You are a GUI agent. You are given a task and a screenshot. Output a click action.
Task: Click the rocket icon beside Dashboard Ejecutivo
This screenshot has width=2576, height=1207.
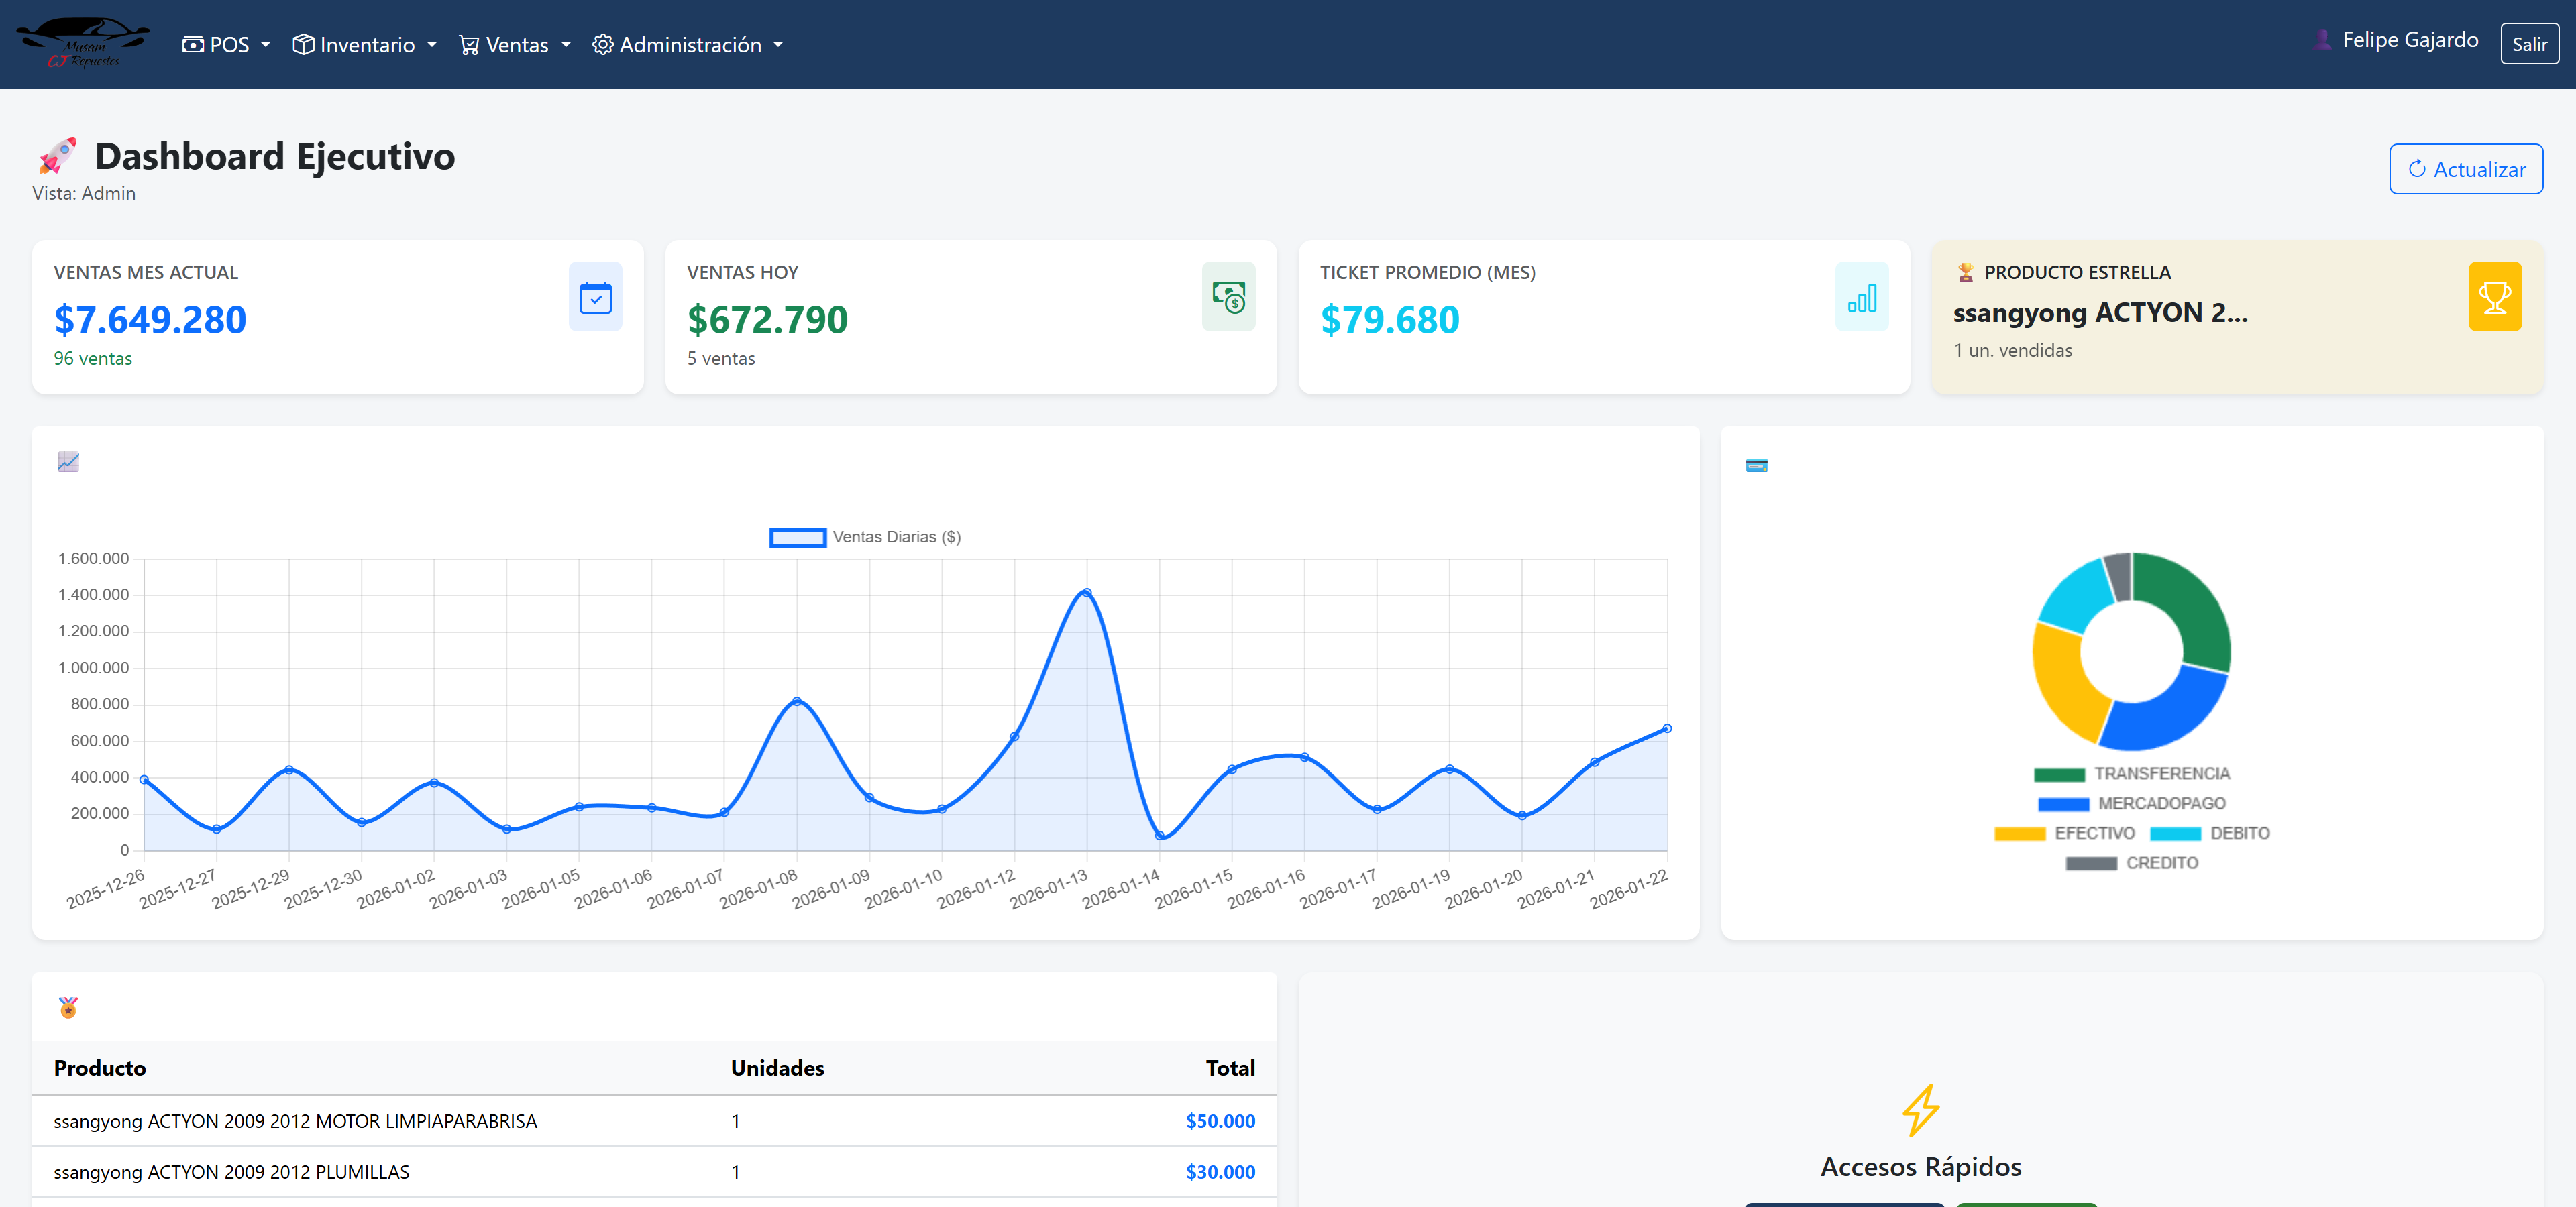[58, 156]
